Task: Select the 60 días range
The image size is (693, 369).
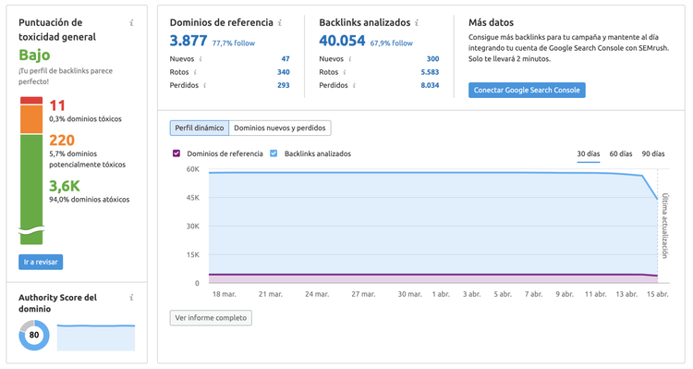Action: point(621,154)
